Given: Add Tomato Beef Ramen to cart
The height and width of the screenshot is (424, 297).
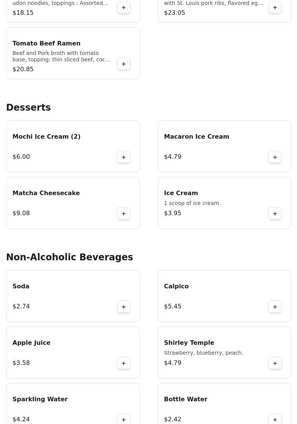Looking at the screenshot, I should pyautogui.click(x=124, y=64).
